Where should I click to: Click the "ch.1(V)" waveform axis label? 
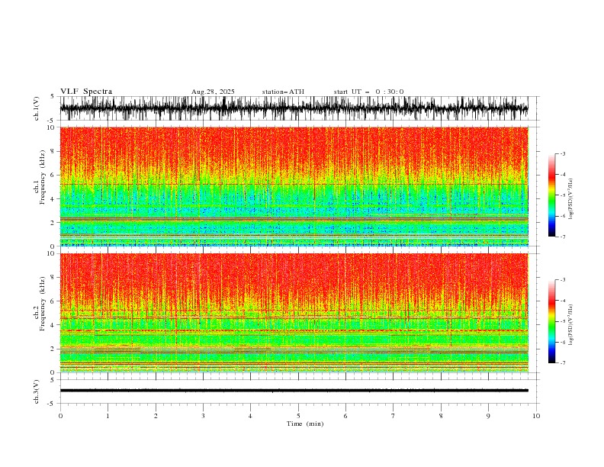[37, 108]
